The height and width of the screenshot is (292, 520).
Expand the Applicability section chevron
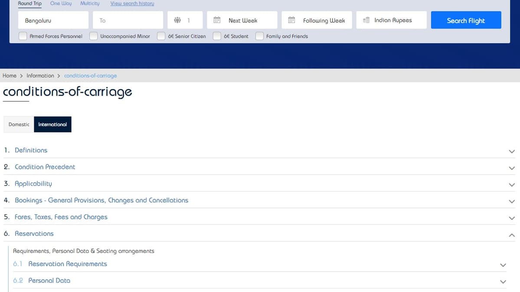[512, 185]
